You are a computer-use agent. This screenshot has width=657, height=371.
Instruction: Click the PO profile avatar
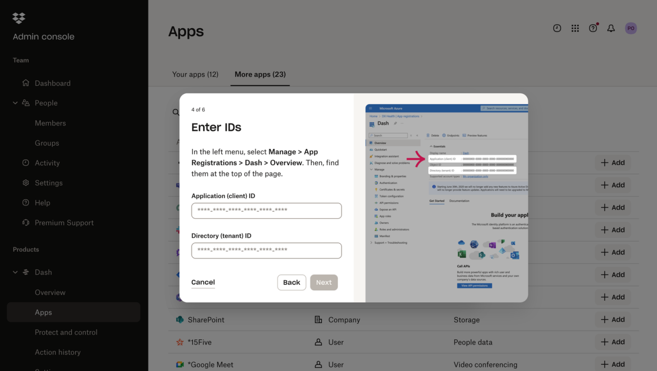(631, 29)
